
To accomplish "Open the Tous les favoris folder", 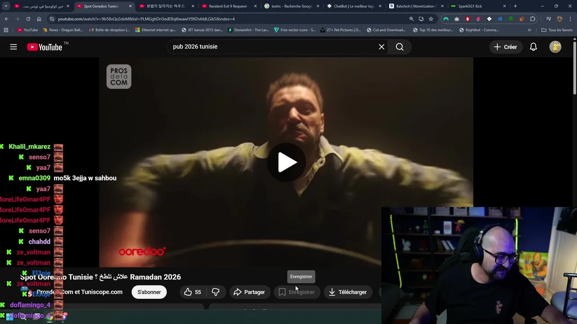I will click(557, 30).
